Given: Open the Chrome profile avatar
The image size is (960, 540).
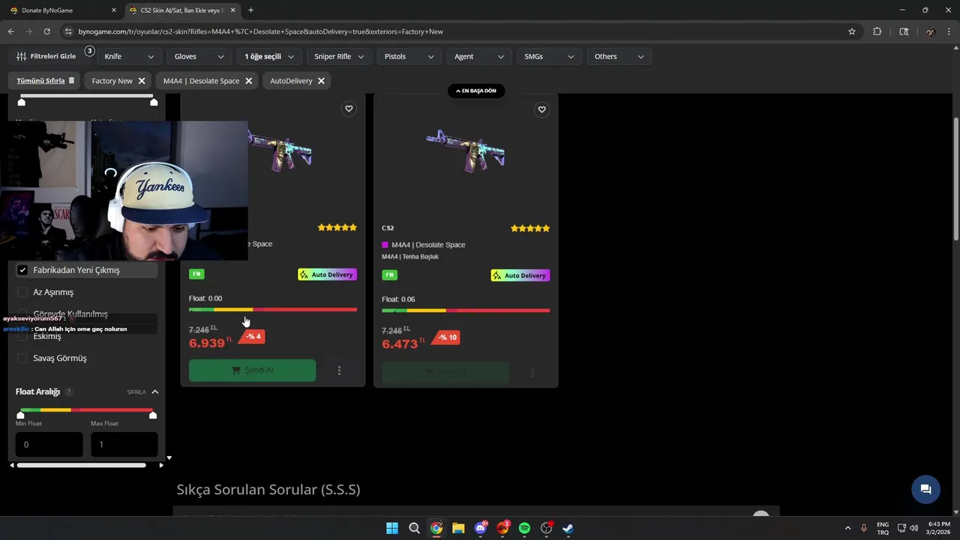Looking at the screenshot, I should coord(930,31).
